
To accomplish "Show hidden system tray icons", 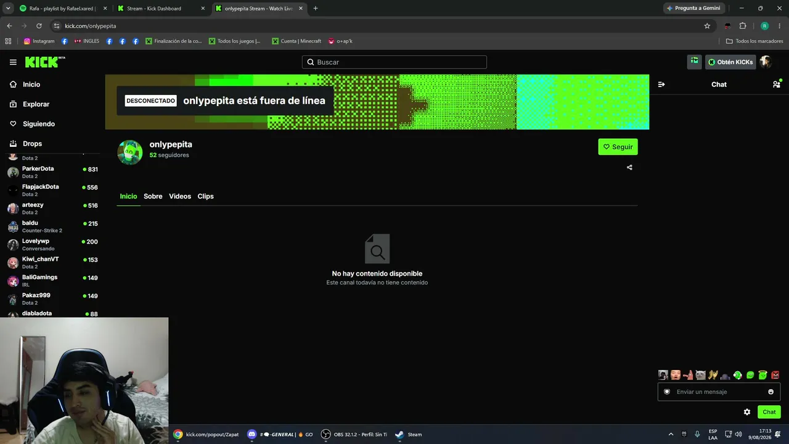I will [x=671, y=434].
